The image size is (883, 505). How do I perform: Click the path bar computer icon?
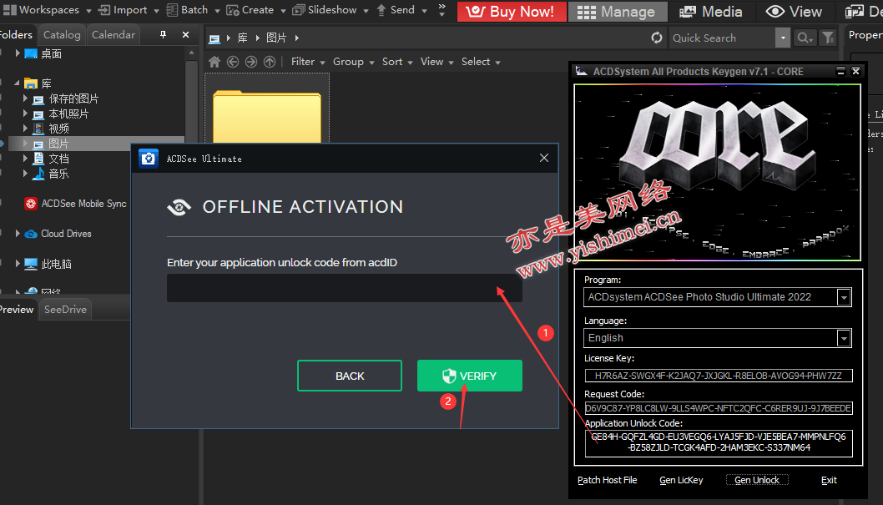tap(214, 38)
